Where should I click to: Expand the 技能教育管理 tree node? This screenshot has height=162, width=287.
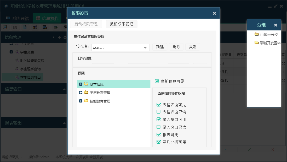[81, 101]
